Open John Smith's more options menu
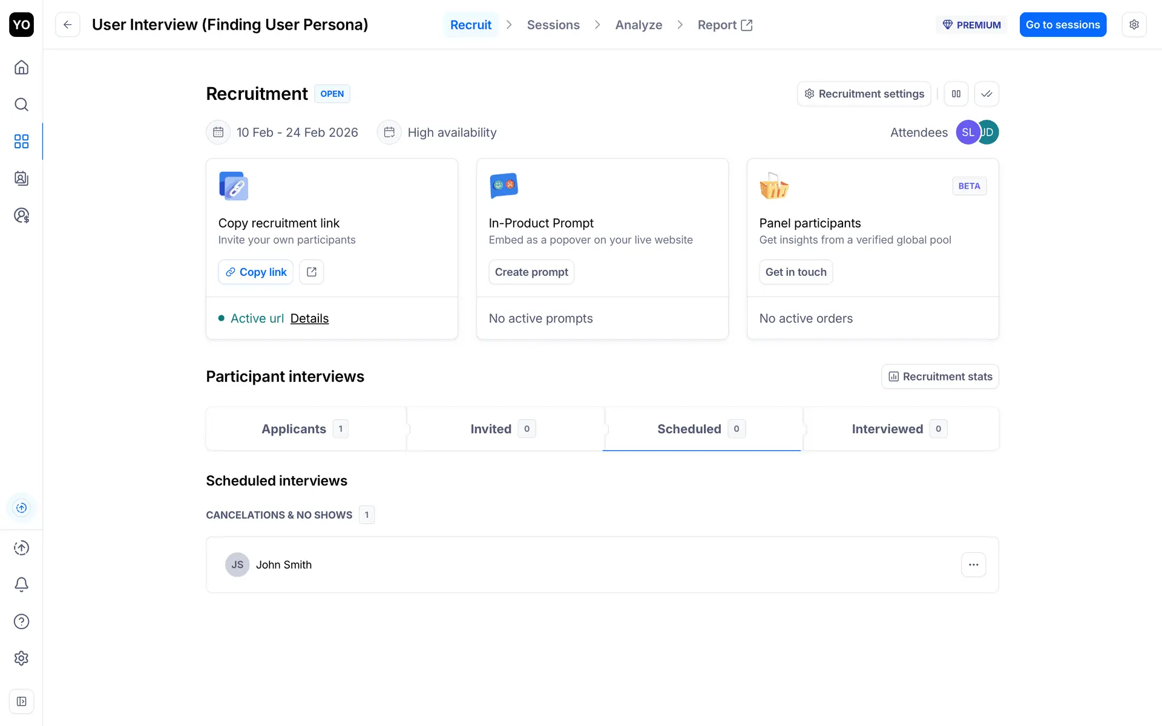Screen dimensions: 1162x726 pos(973,564)
